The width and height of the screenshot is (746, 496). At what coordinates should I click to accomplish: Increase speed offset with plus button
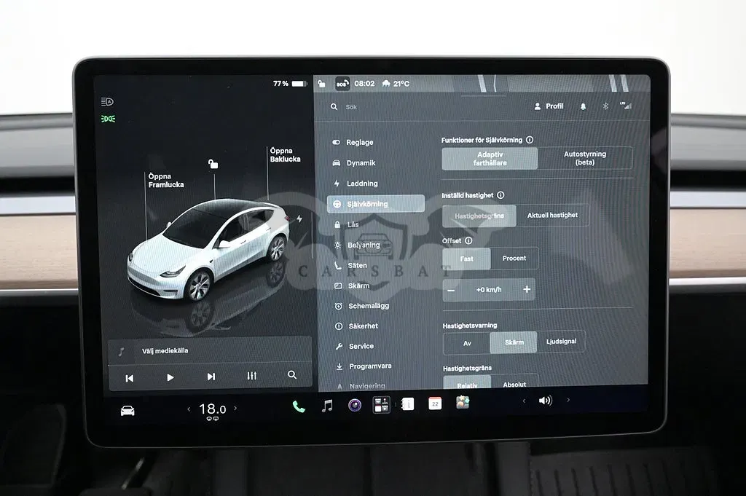tap(527, 289)
